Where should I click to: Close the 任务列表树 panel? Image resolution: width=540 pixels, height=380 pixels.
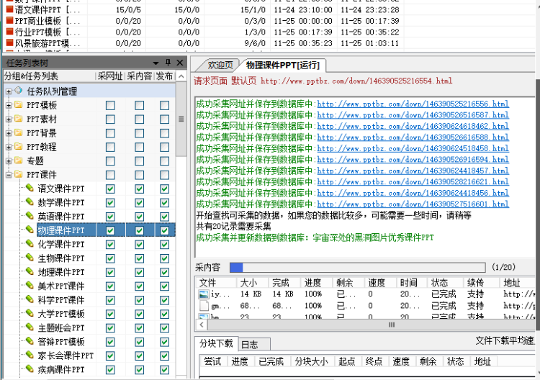pos(179,63)
